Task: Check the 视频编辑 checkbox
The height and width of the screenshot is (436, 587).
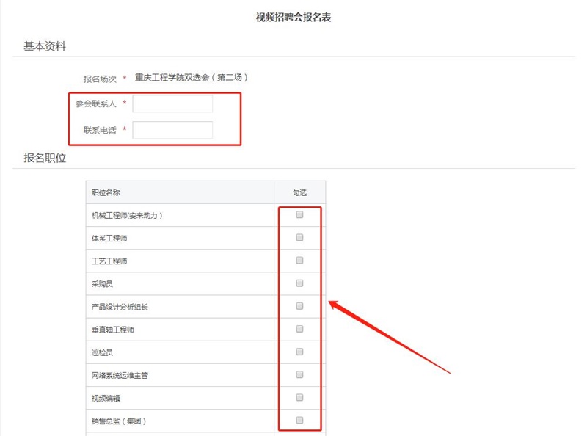Action: click(x=299, y=397)
